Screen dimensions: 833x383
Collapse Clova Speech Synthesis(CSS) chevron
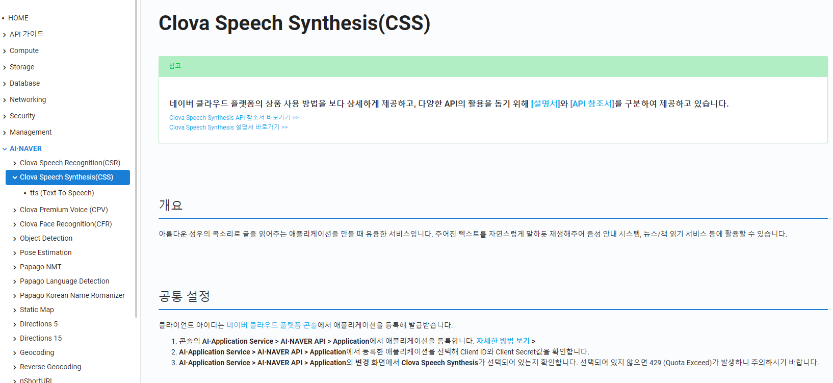[x=15, y=177]
